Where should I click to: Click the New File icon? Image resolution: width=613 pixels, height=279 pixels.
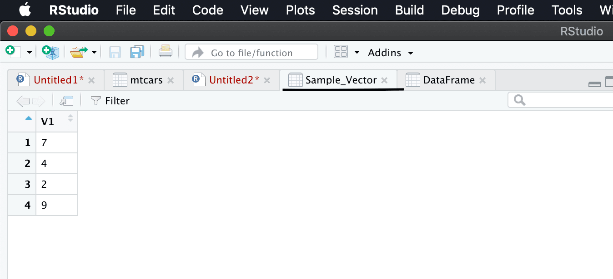13,52
